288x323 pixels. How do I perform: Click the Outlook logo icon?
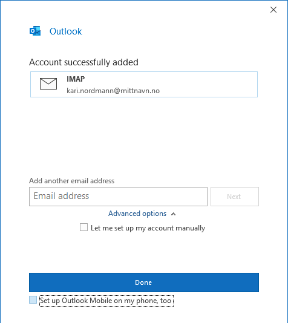(35, 31)
